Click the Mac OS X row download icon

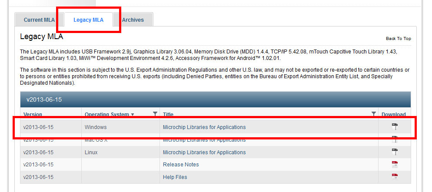pyautogui.click(x=395, y=139)
